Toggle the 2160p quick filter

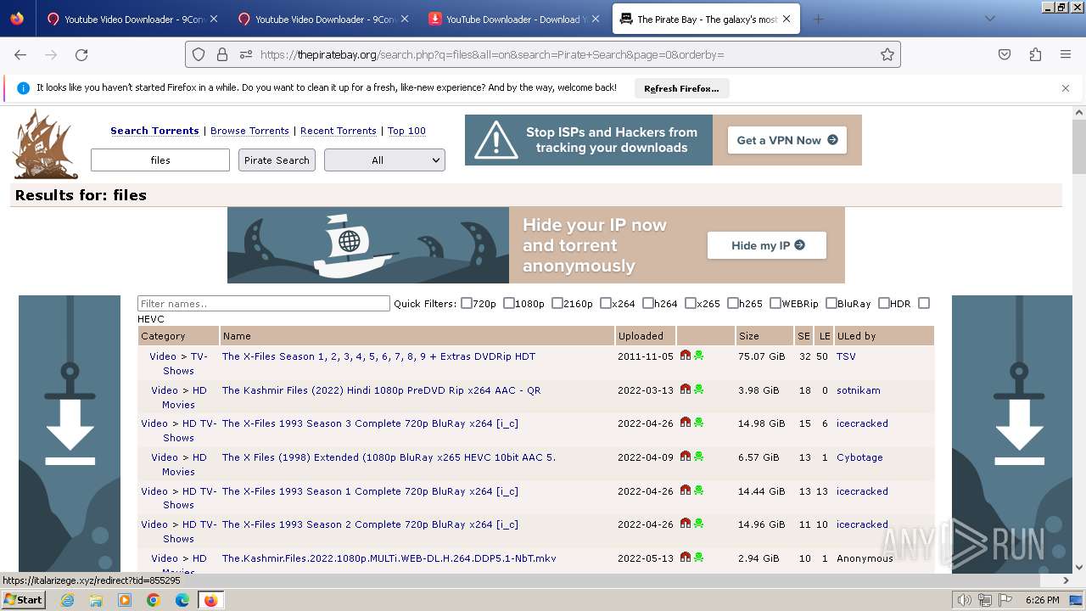(x=557, y=303)
